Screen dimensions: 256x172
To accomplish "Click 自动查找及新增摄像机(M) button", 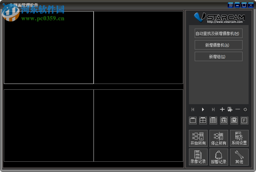I will pos(218,33).
